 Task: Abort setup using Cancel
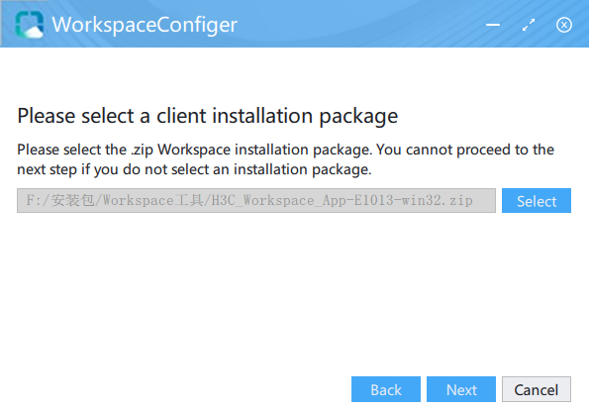[536, 389]
